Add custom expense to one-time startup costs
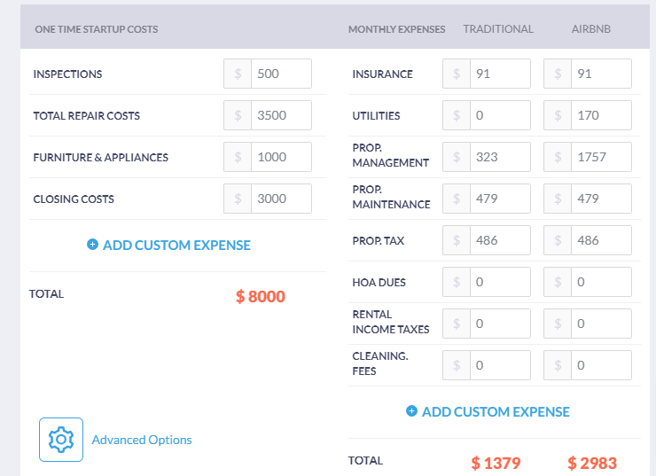 pyautogui.click(x=176, y=245)
